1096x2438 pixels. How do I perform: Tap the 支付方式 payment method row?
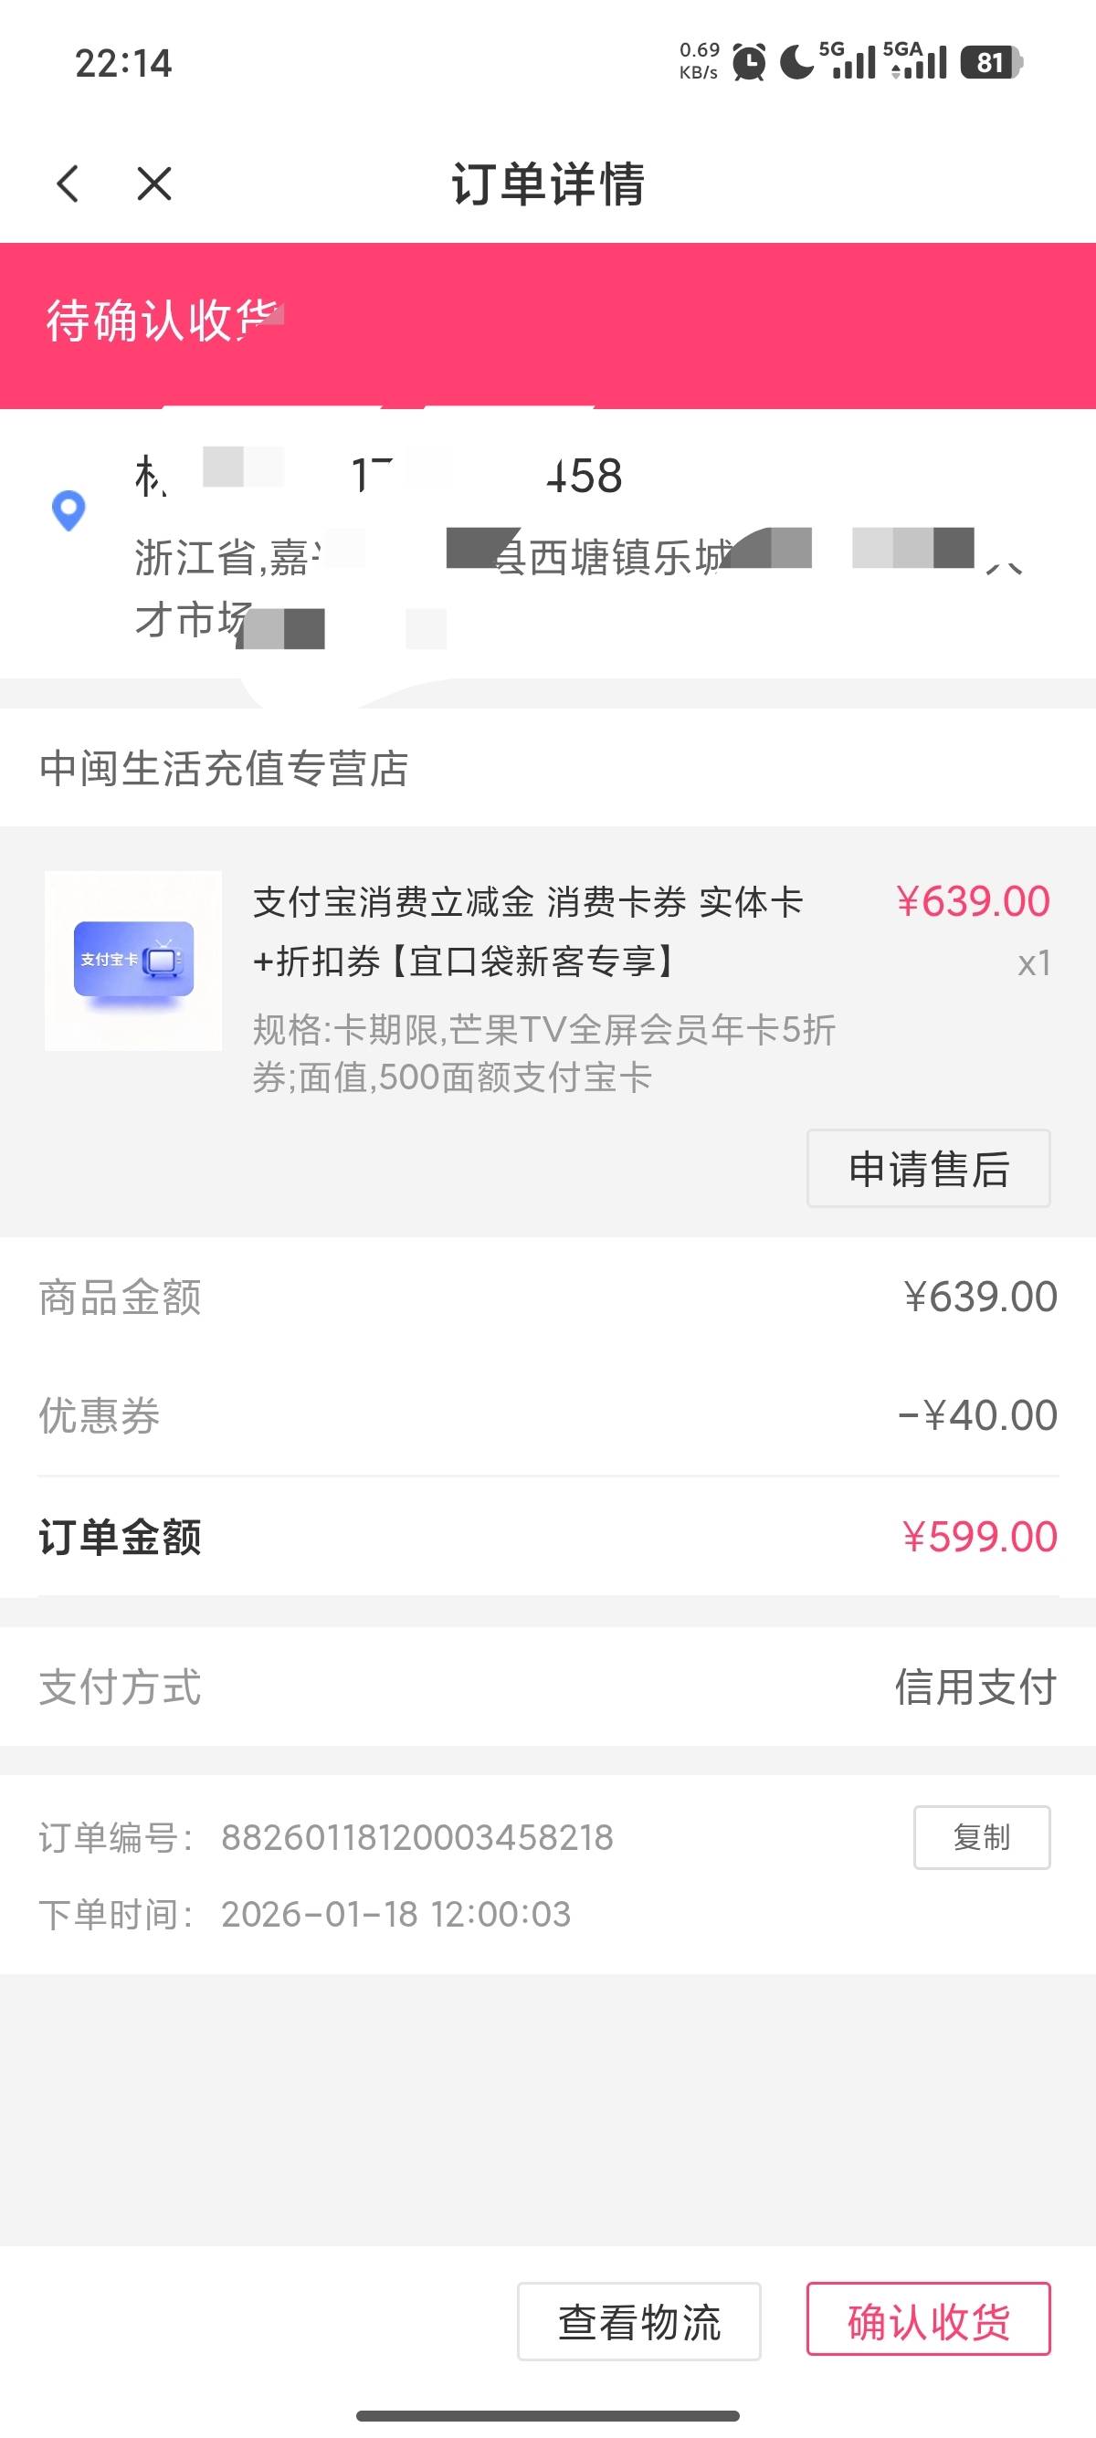548,1687
